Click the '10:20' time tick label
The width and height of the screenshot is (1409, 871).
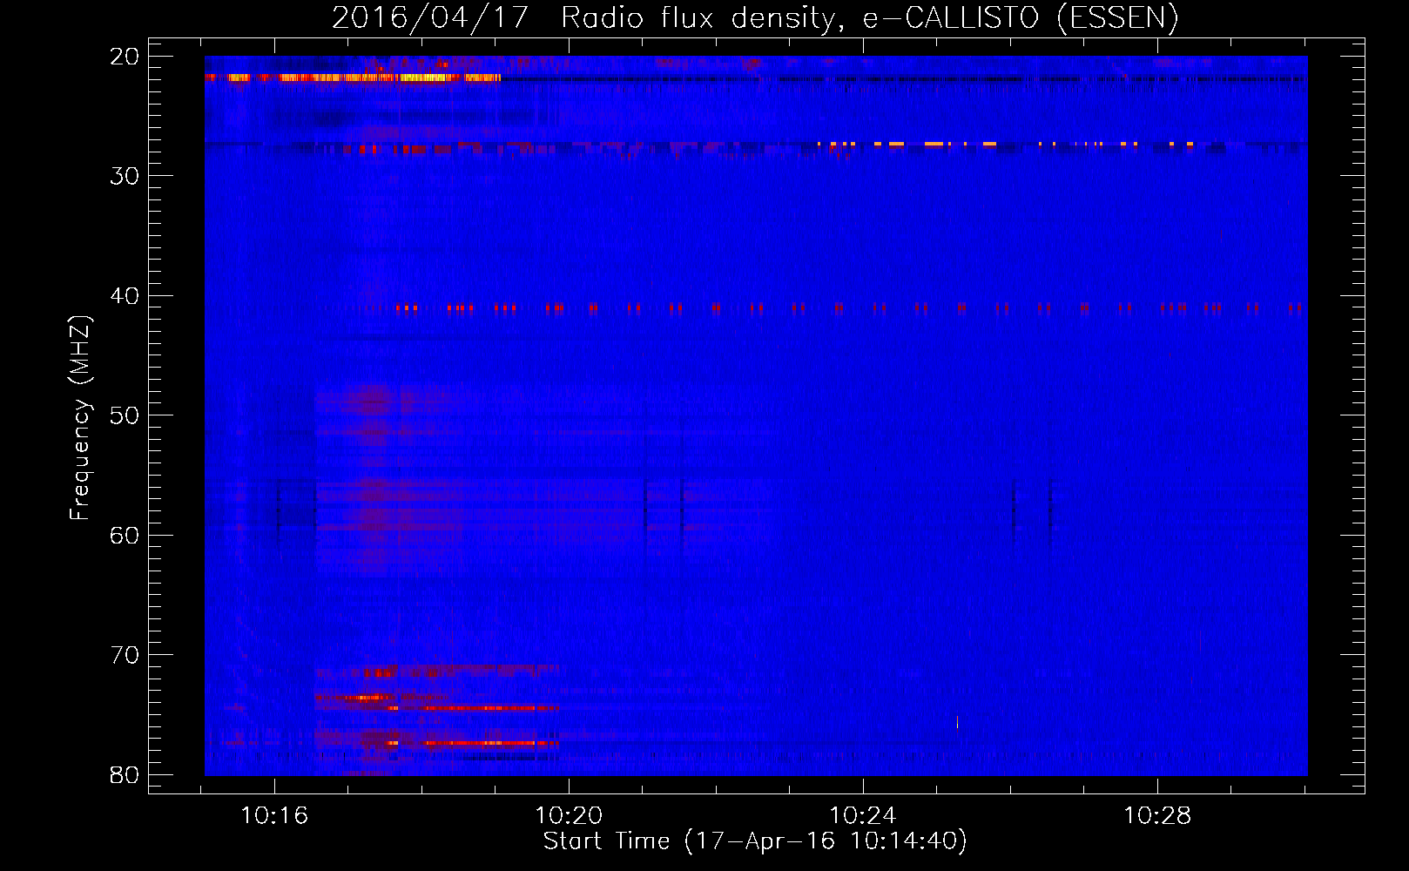click(x=569, y=816)
